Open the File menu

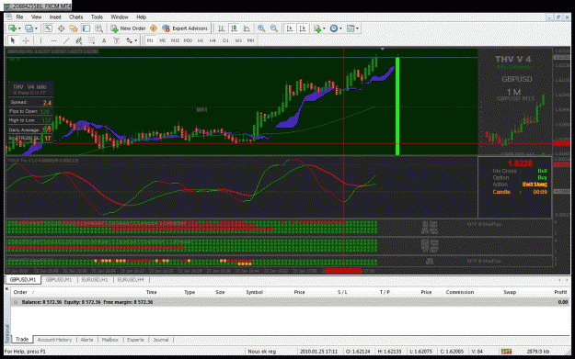tap(19, 17)
